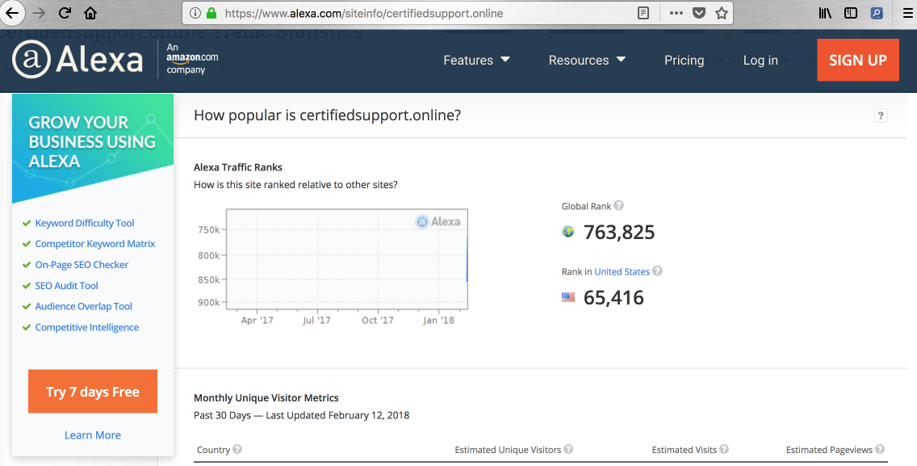Click the Try 7 days Free button
Viewport: 917px width, 466px height.
point(93,392)
